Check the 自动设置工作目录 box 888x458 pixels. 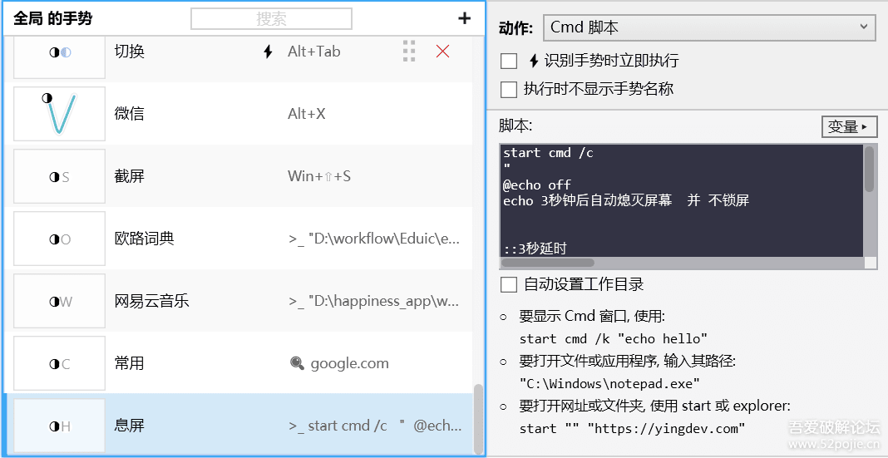(x=509, y=284)
